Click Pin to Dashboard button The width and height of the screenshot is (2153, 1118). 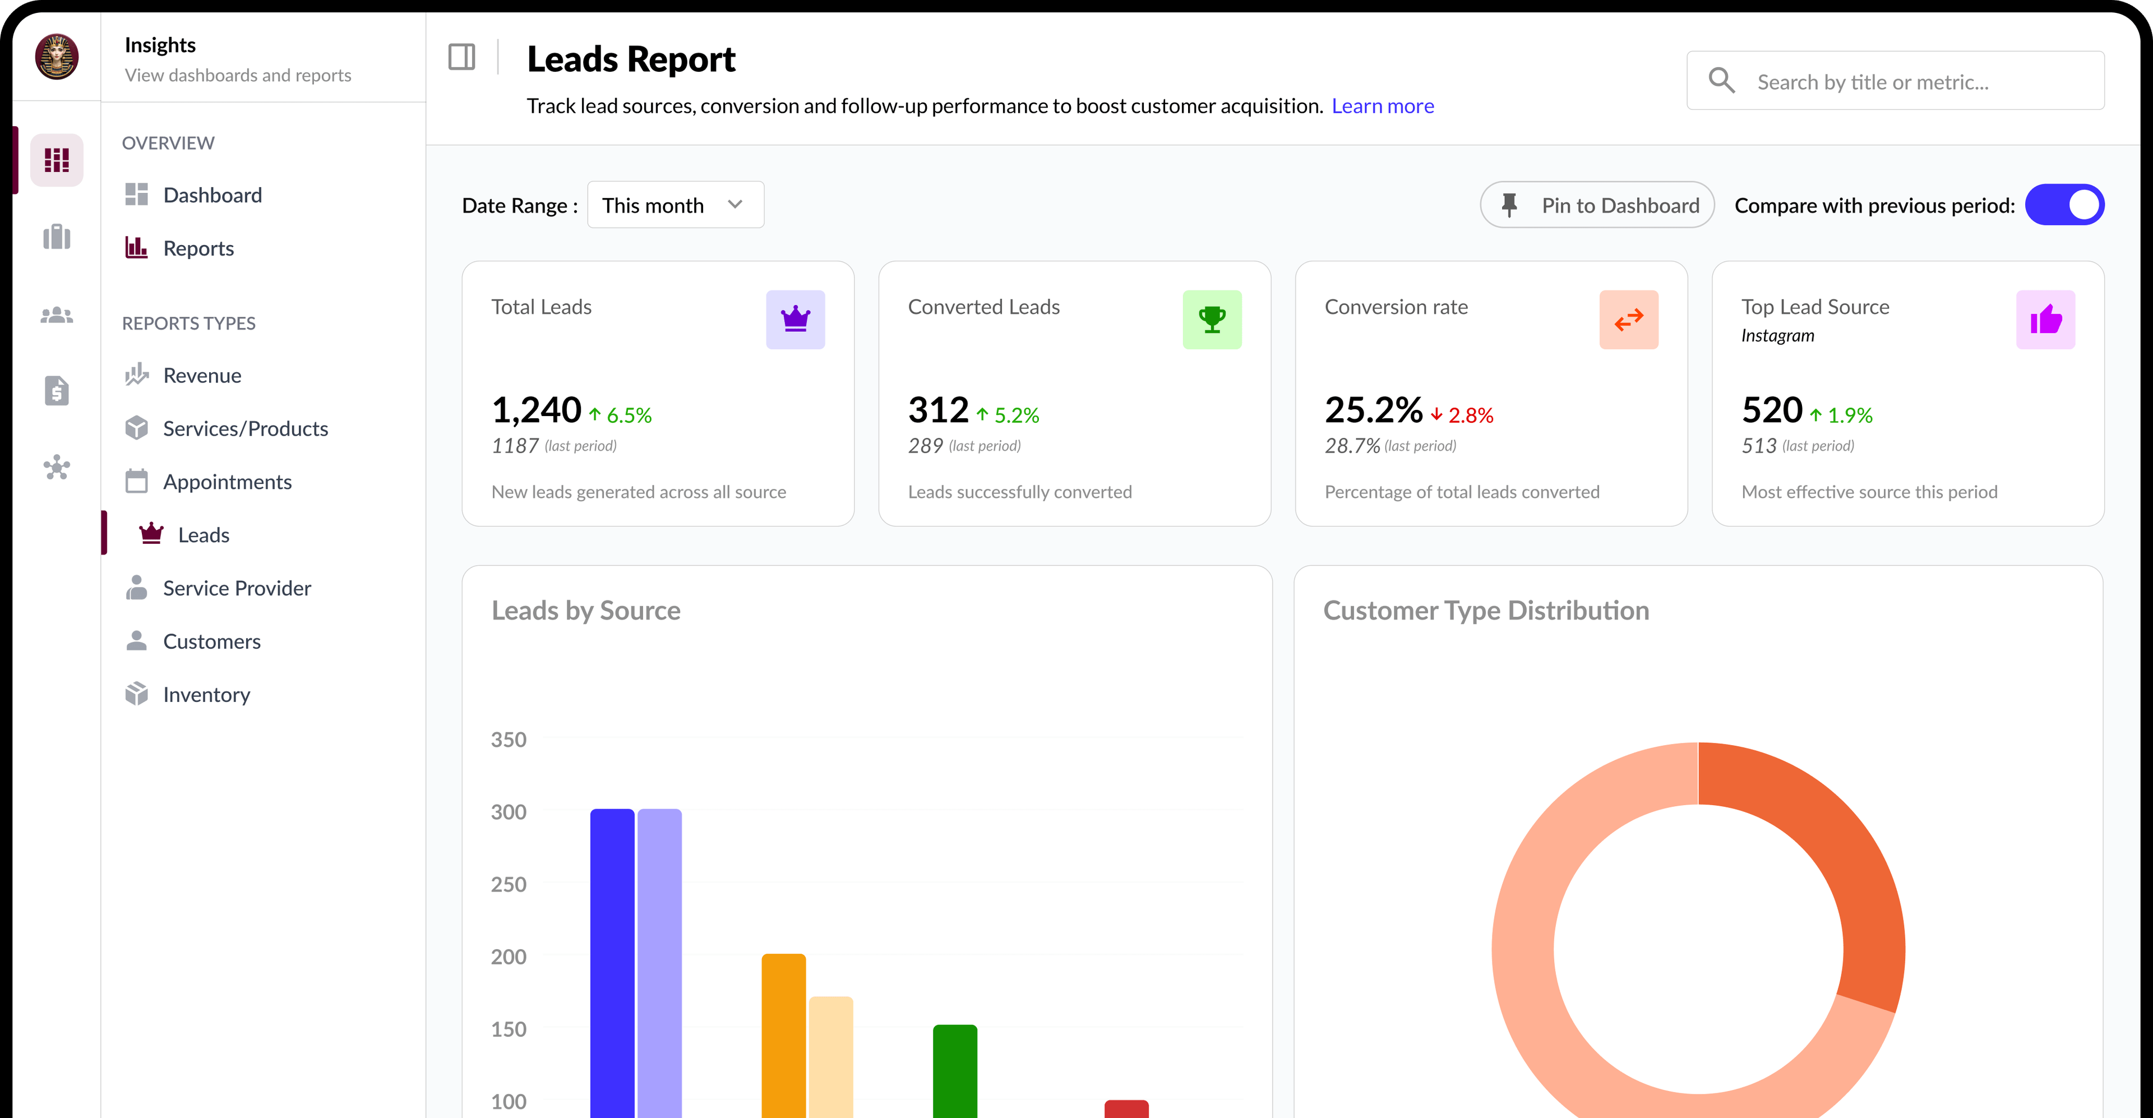click(x=1597, y=205)
